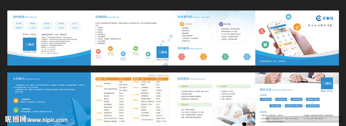Viewport: 346px width, 126px height.
Task: Click the red 免费检索 hexagon icon
Action: tap(181, 57)
